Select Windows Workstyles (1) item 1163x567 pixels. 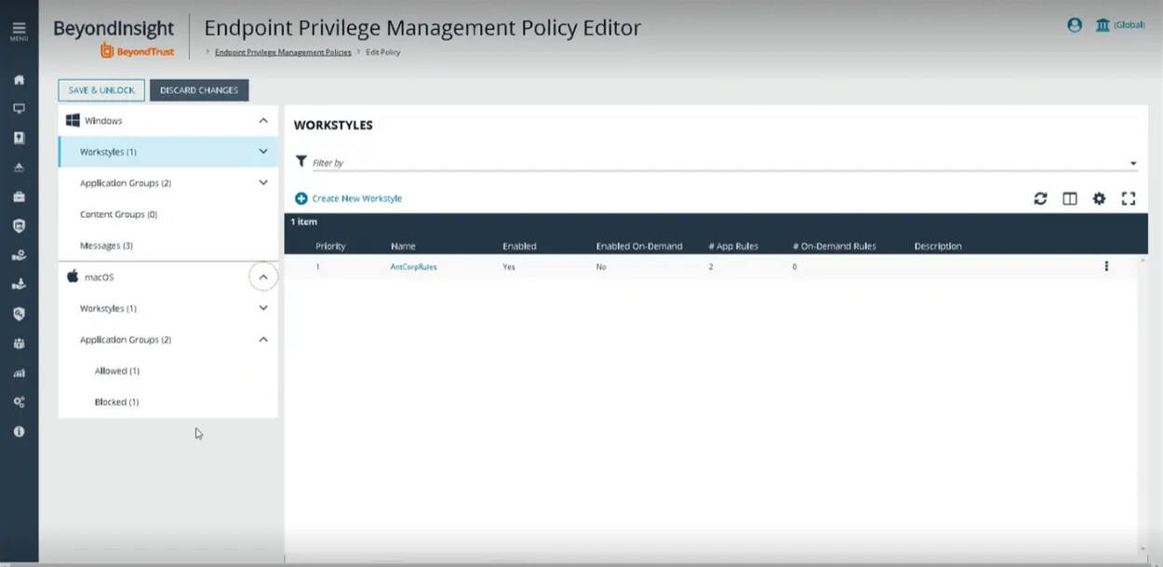(168, 152)
